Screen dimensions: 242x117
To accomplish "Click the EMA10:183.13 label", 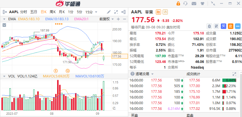I will point(57,19).
